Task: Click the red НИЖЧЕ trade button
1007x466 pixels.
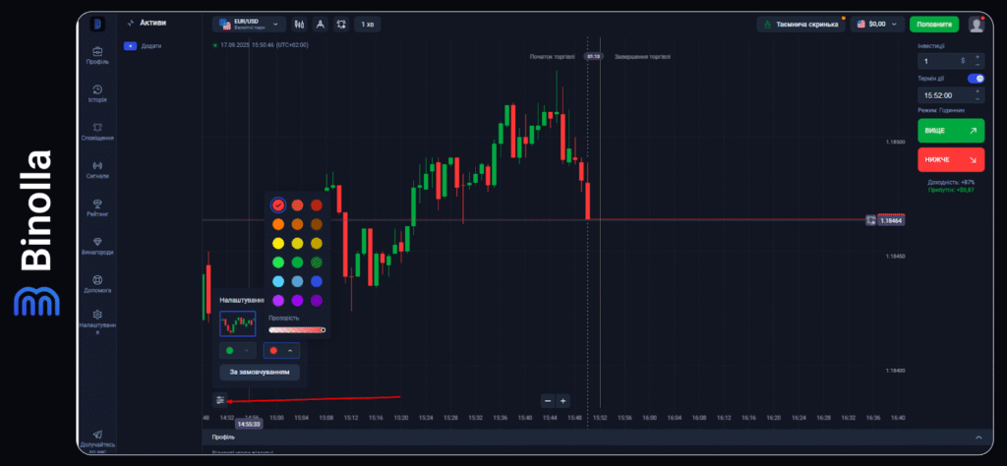Action: pos(951,159)
